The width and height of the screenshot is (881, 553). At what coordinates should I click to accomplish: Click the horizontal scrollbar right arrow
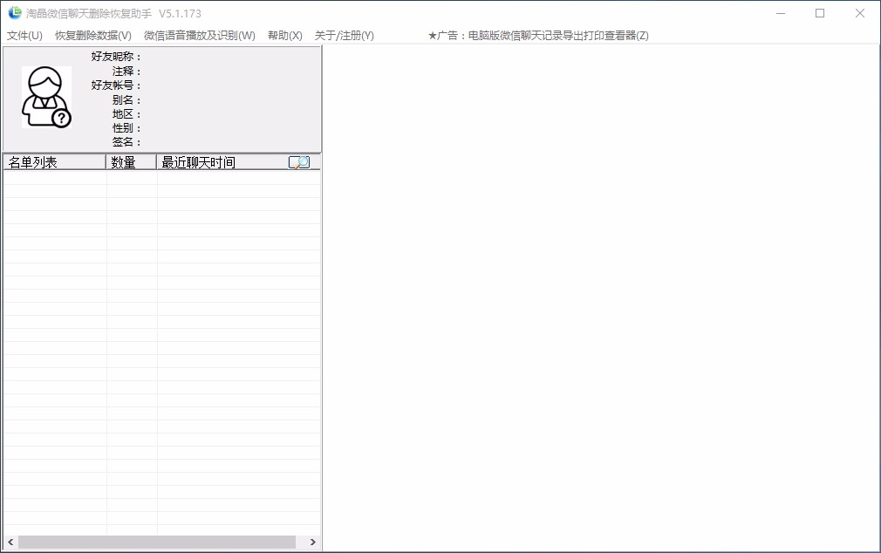[x=313, y=543]
